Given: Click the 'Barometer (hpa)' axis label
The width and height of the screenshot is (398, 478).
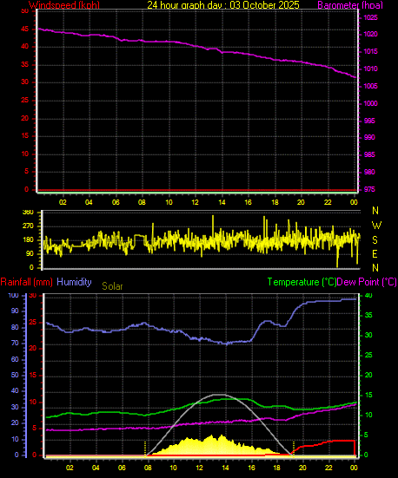Looking at the screenshot, I should point(350,5).
